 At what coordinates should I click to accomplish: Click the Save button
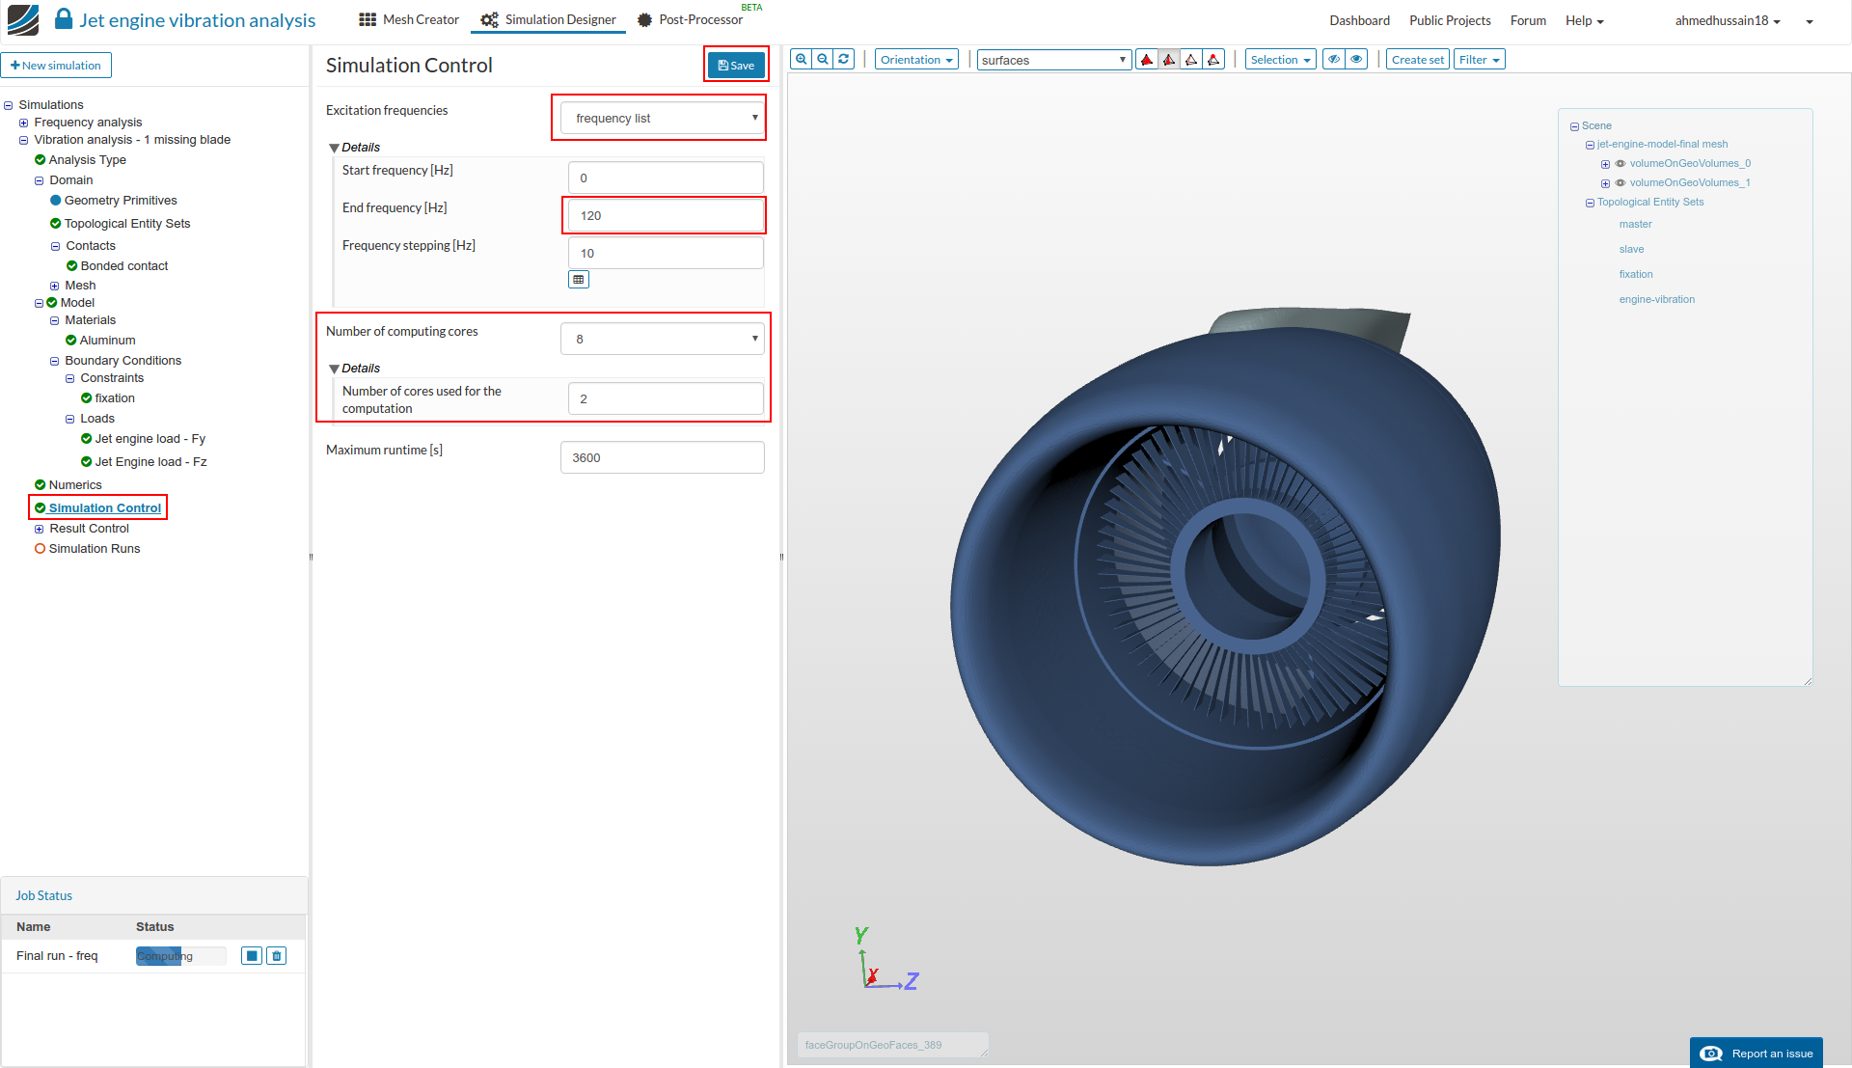(736, 66)
